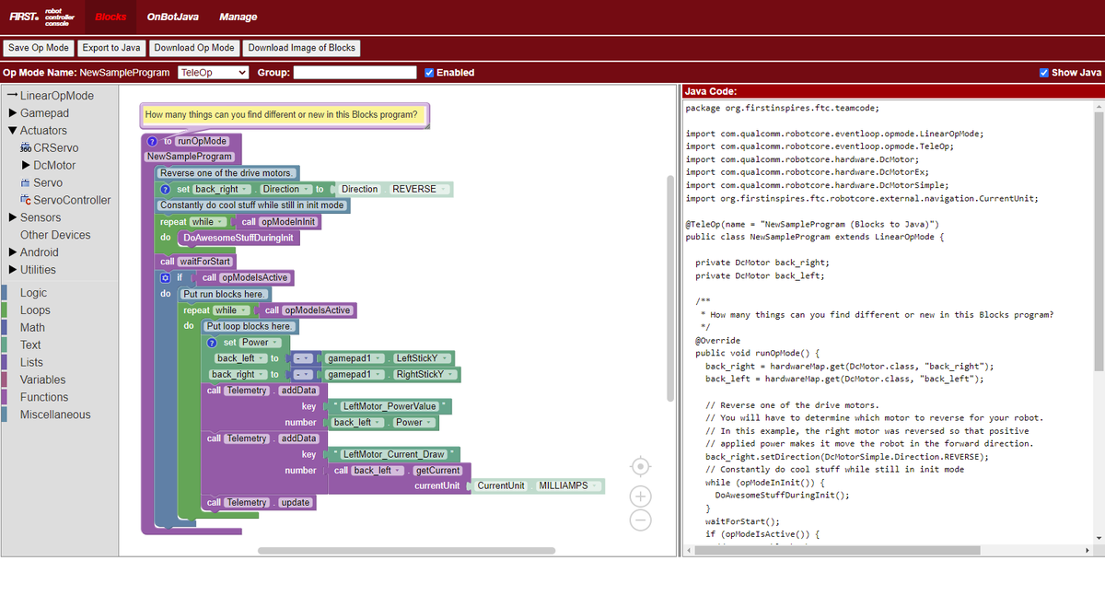The height and width of the screenshot is (596, 1105).
Task: Click the FIRST robot controller console logo
Action: click(41, 17)
